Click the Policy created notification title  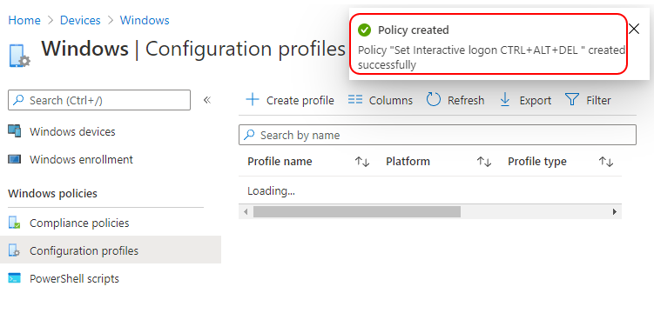(414, 30)
